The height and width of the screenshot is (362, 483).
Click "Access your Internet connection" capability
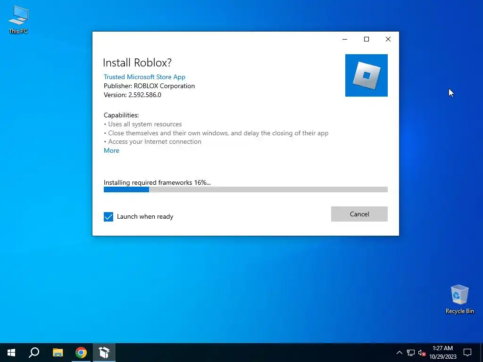tap(155, 141)
